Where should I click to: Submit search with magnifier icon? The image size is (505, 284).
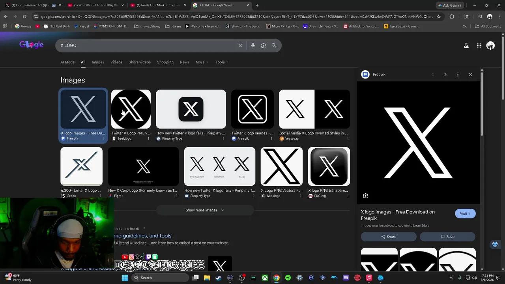[274, 45]
